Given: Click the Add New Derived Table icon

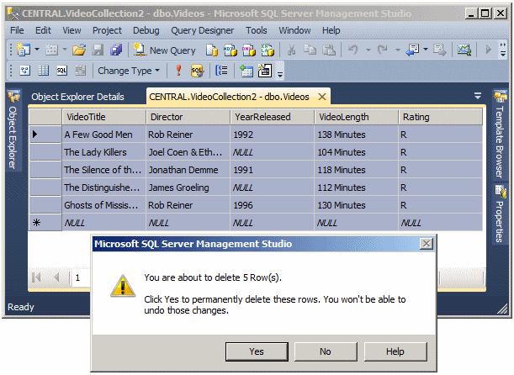Looking at the screenshot, I should (x=264, y=71).
